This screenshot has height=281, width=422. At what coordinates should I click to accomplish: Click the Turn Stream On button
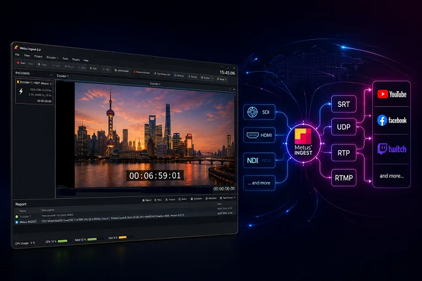[162, 74]
